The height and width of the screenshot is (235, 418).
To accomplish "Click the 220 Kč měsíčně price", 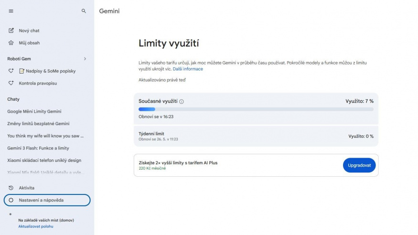I will 152,169.
